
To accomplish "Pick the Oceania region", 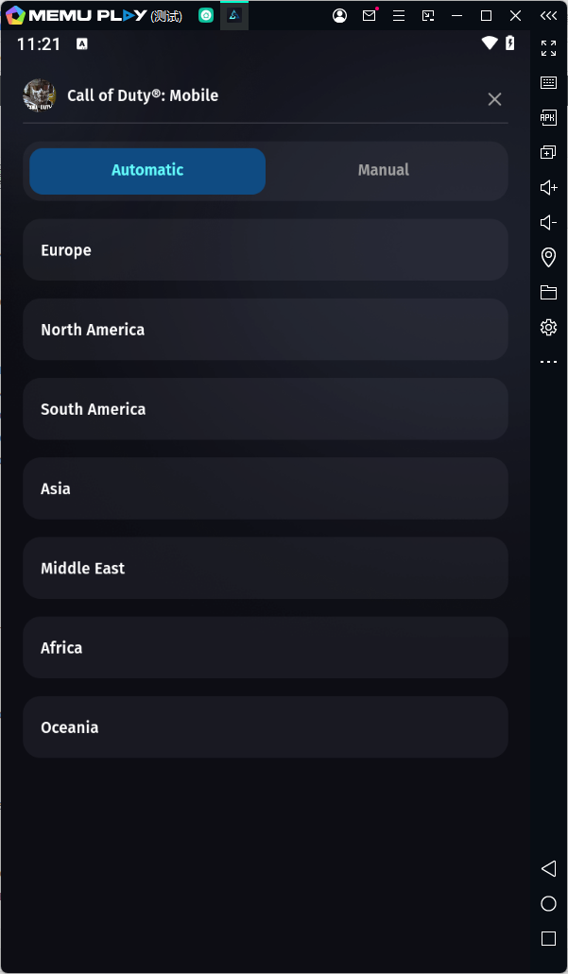I will click(266, 727).
